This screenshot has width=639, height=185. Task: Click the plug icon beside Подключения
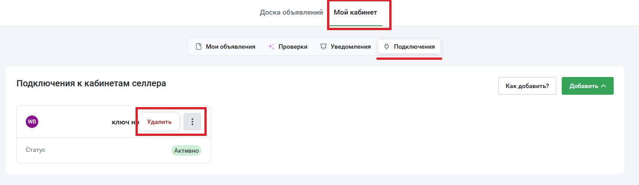coord(386,46)
